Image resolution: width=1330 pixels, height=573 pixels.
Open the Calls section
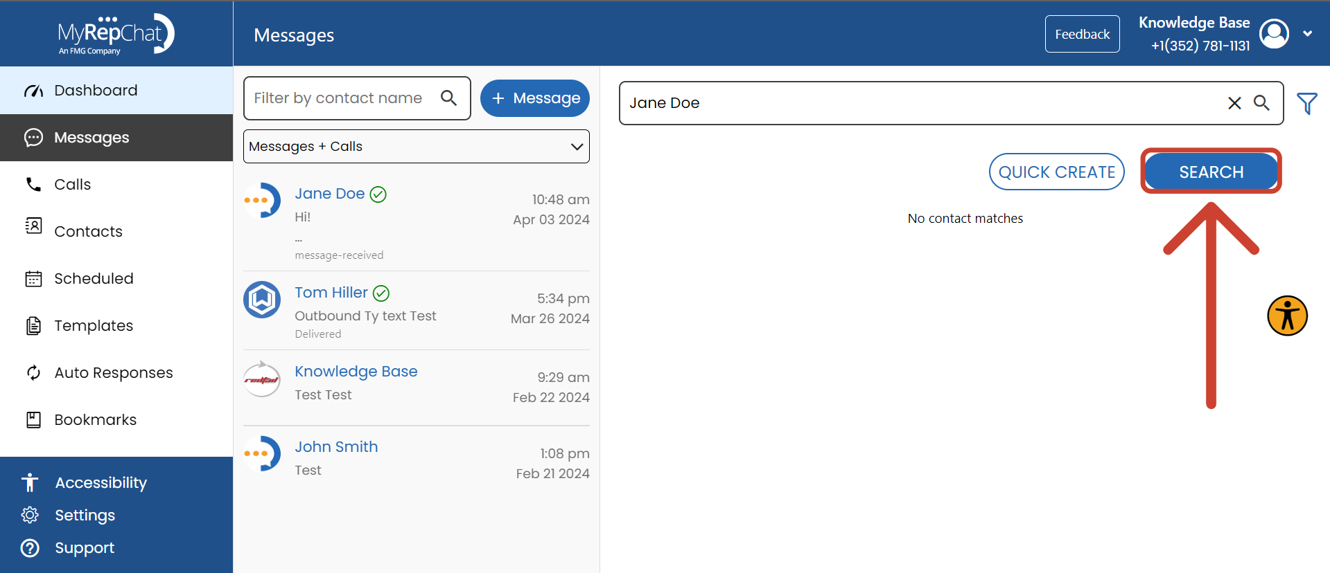click(x=72, y=185)
